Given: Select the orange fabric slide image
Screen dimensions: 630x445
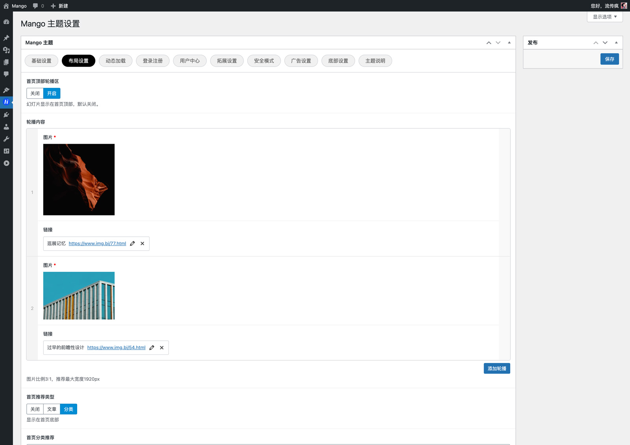Looking at the screenshot, I should click(79, 180).
